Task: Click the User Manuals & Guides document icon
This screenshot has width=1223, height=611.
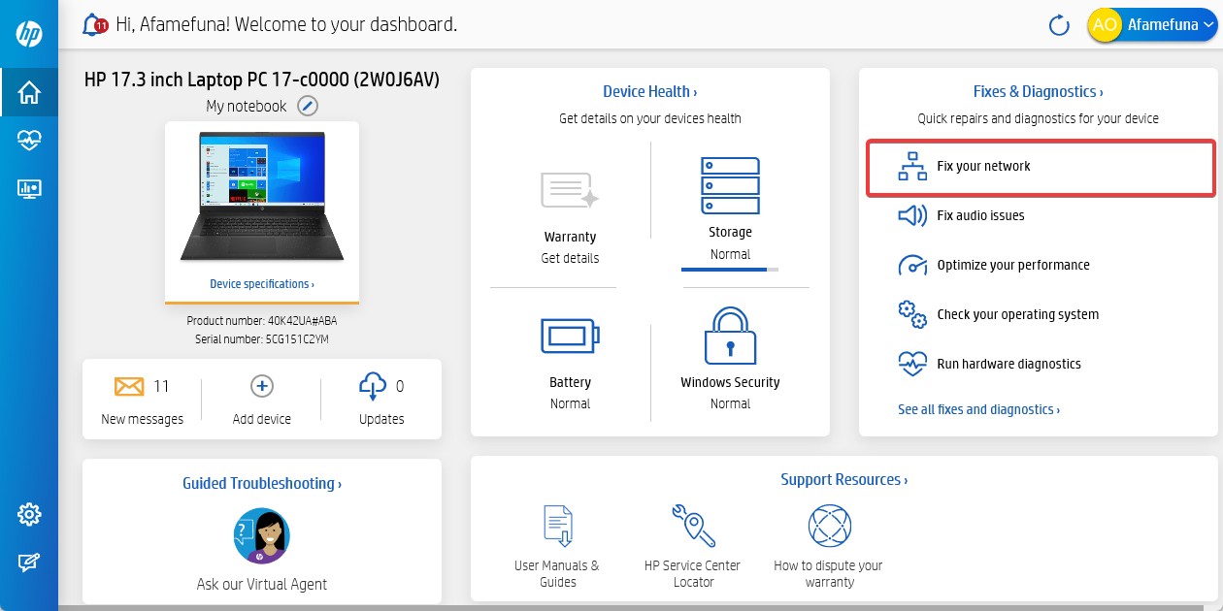Action: (557, 527)
